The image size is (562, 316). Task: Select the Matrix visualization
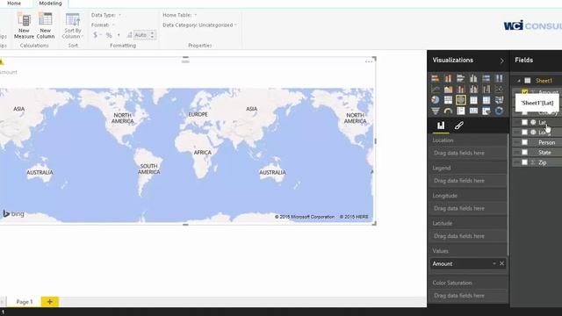[x=486, y=100]
